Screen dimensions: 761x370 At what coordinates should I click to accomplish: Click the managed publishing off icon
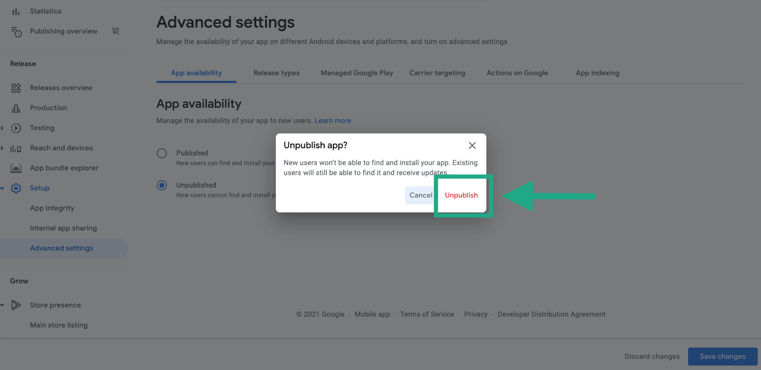pos(116,31)
